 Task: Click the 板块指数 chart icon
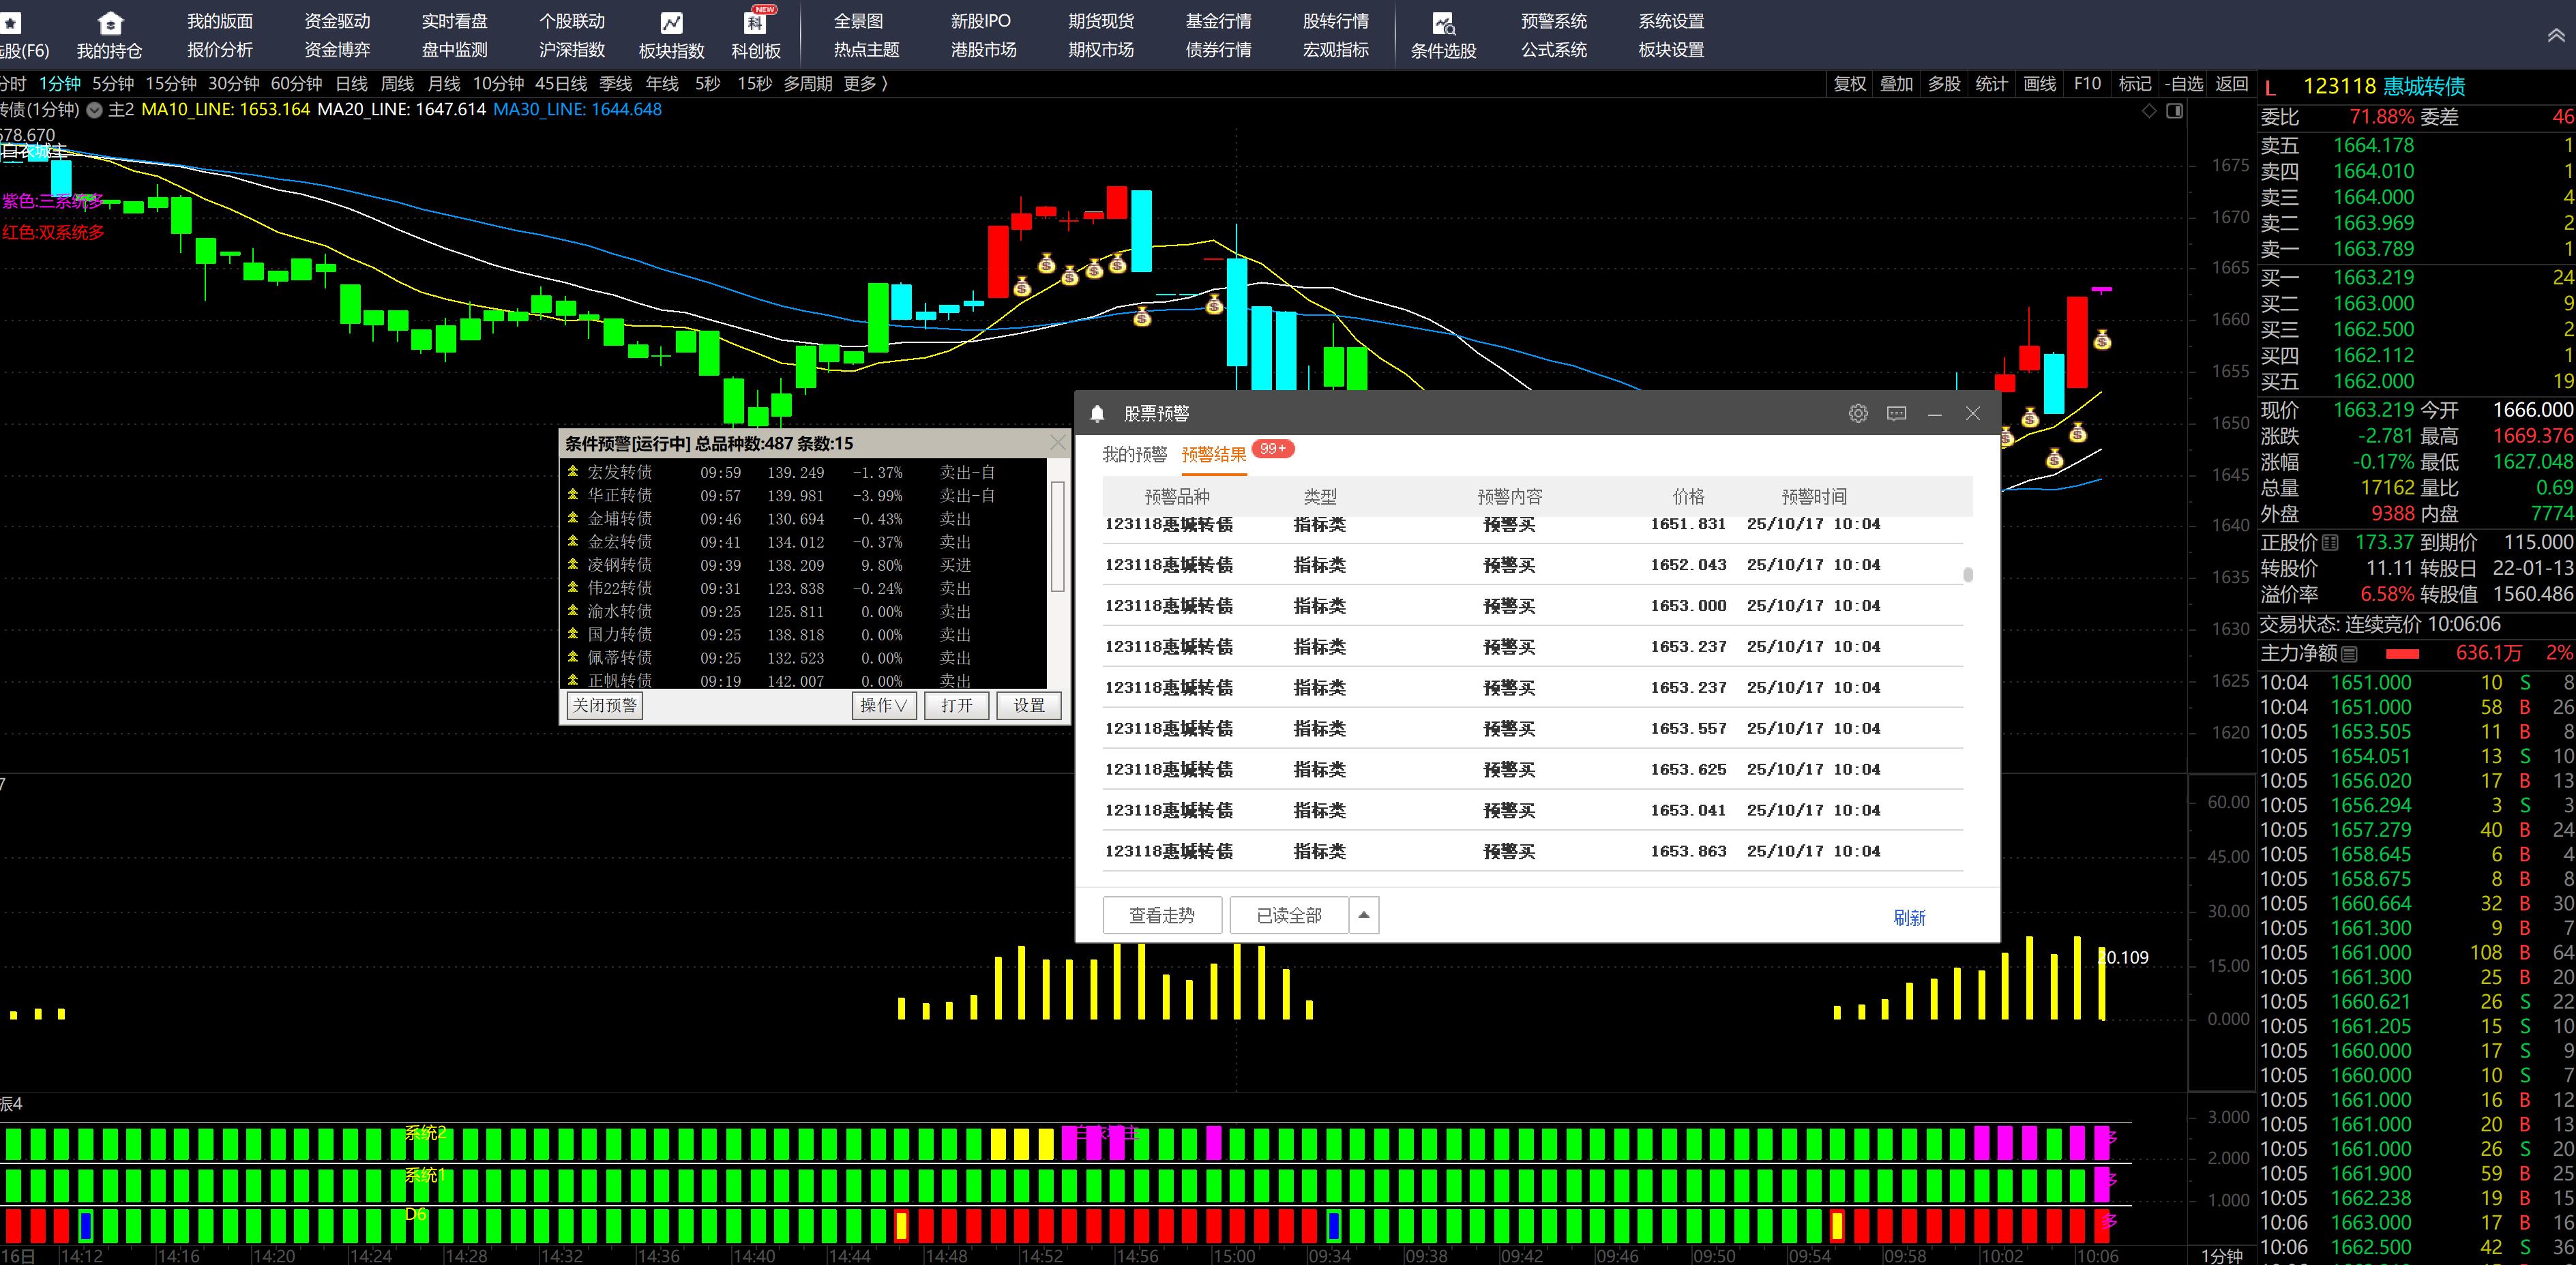(671, 23)
